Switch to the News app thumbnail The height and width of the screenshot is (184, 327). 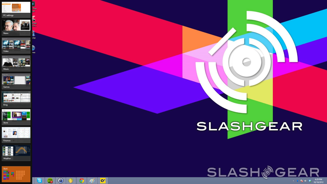click(16, 28)
